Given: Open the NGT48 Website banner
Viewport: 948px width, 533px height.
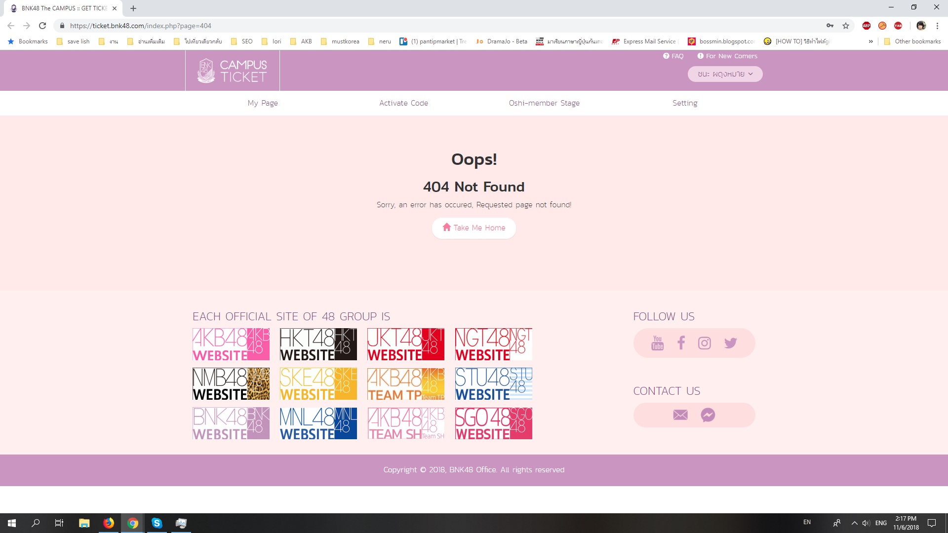Looking at the screenshot, I should 494,344.
